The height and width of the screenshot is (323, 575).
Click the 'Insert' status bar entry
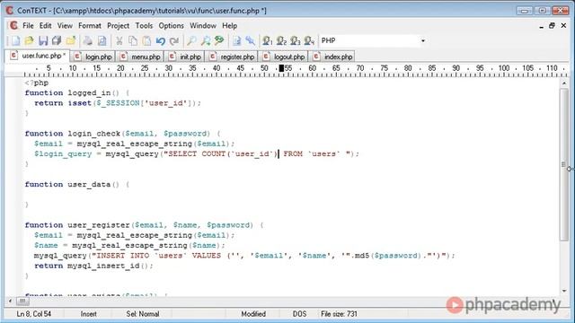[88, 314]
